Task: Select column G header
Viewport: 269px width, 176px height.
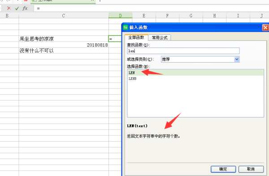Action: click(x=191, y=16)
